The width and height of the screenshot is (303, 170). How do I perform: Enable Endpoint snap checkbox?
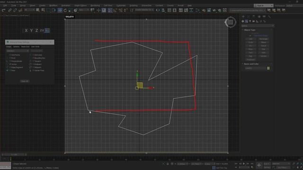33,64
